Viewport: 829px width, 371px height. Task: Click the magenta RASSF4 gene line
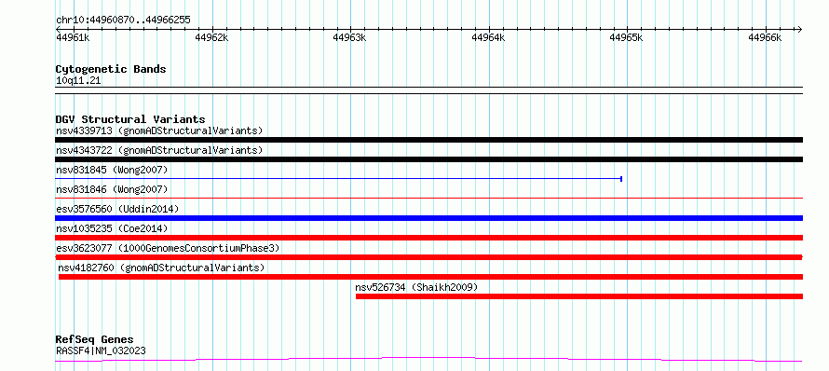[x=428, y=360]
